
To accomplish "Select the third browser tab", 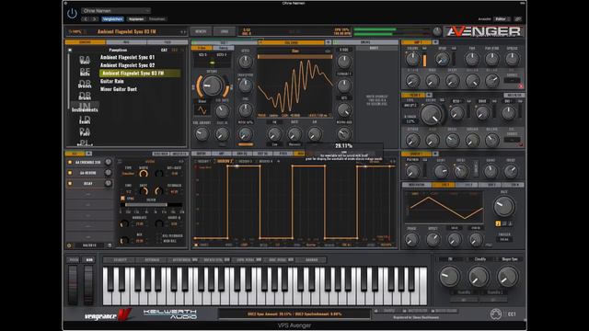I will pos(167,42).
